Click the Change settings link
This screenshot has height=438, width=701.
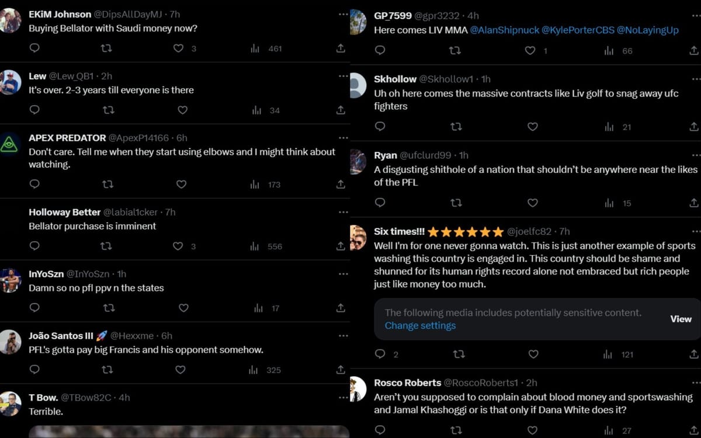420,326
